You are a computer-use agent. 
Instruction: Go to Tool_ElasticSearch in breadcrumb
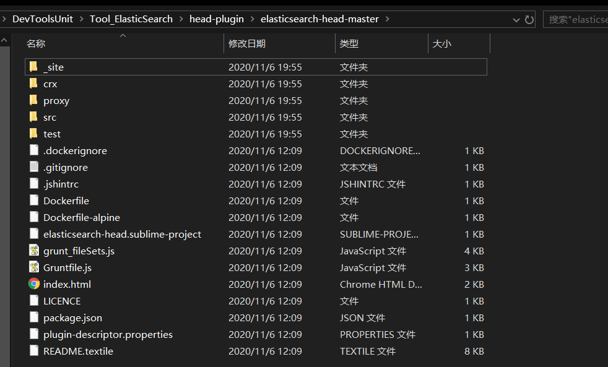tap(131, 19)
